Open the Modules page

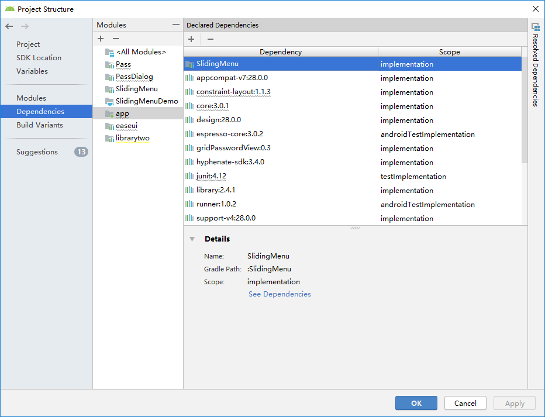pos(31,98)
